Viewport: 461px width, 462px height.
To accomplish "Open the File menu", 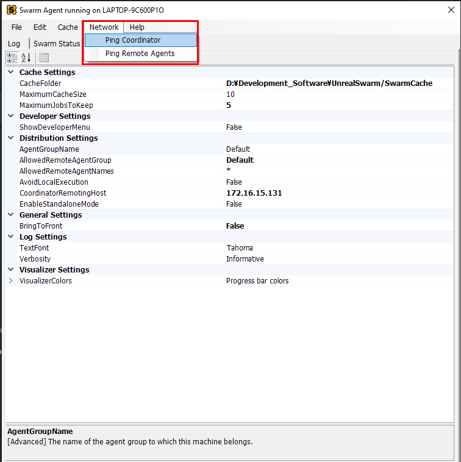I will (16, 27).
